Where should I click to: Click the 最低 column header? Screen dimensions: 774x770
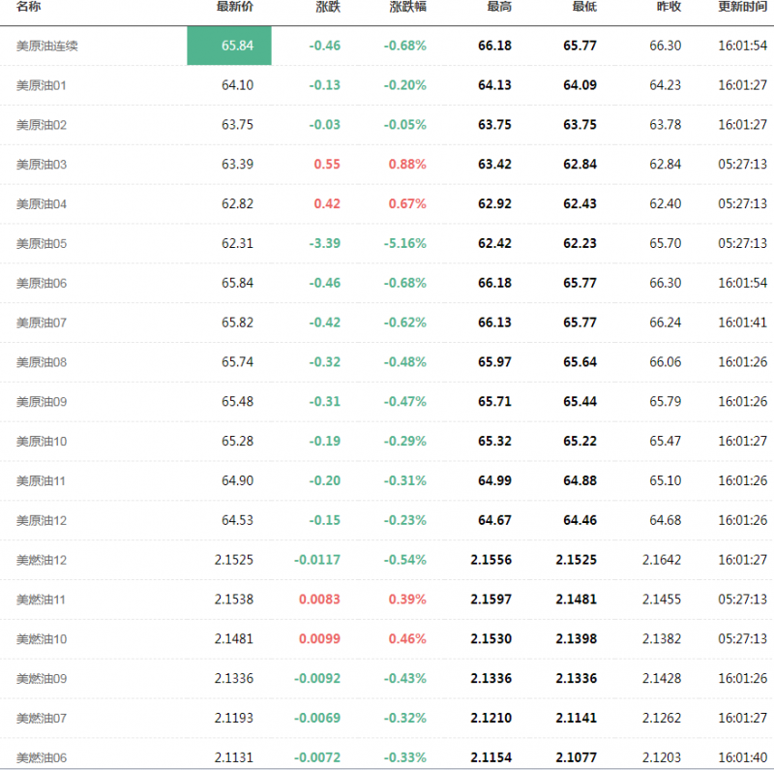584,7
